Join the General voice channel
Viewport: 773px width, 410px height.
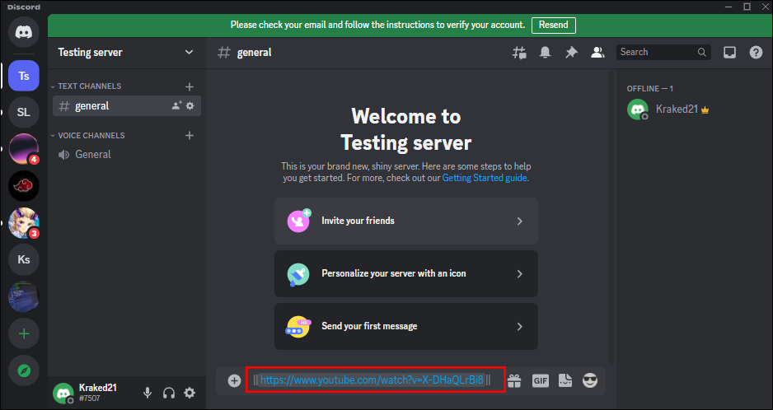[x=92, y=154]
